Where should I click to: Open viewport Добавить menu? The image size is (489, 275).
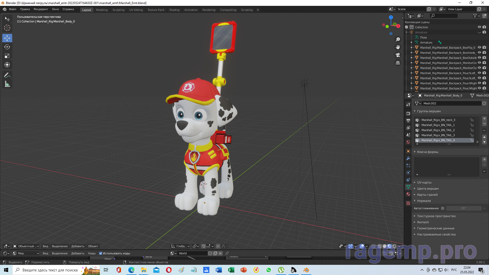point(78,246)
